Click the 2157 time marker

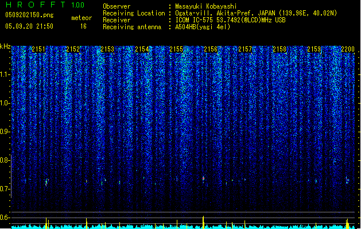[x=245, y=49]
